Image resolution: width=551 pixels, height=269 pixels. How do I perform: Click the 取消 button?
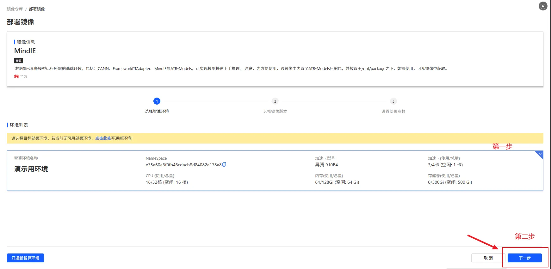[x=488, y=258]
